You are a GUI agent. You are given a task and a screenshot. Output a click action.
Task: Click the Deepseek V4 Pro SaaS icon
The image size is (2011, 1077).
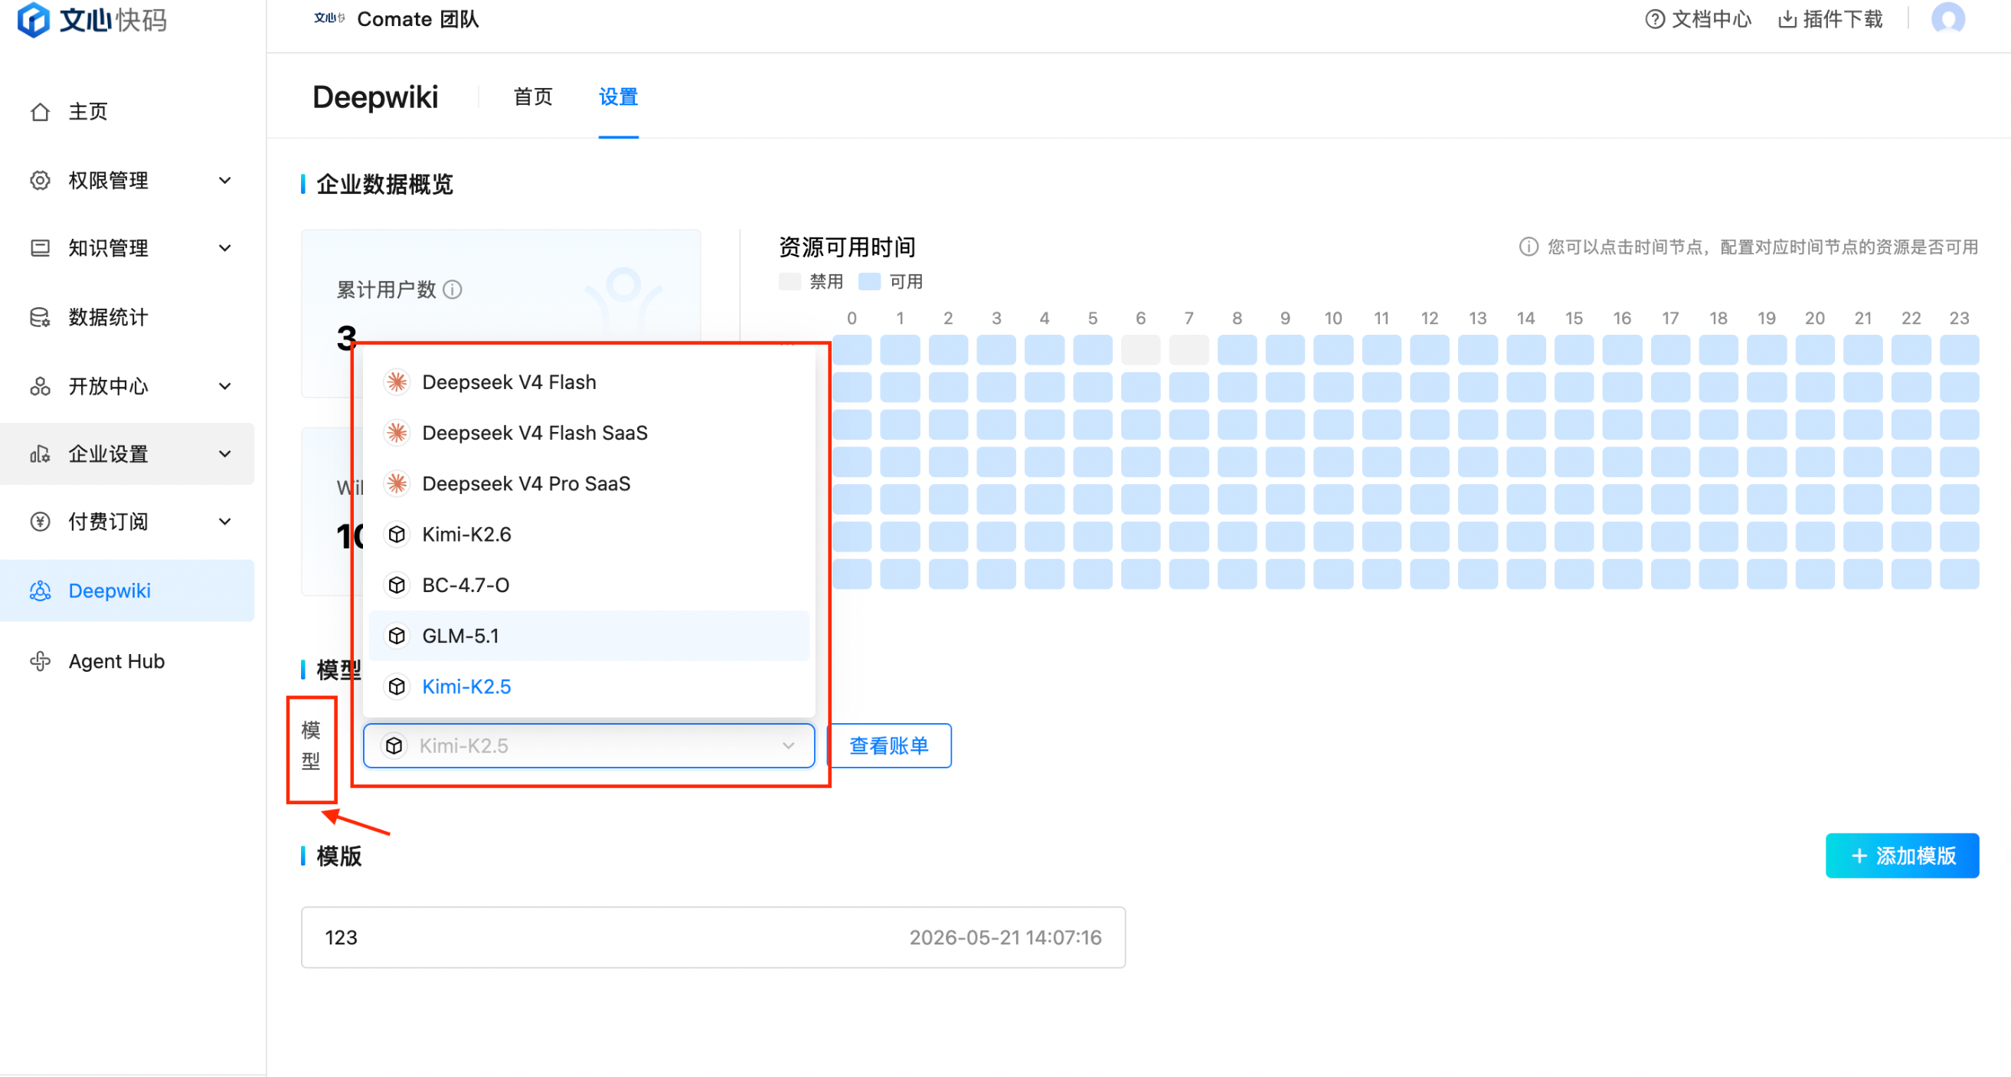[397, 483]
